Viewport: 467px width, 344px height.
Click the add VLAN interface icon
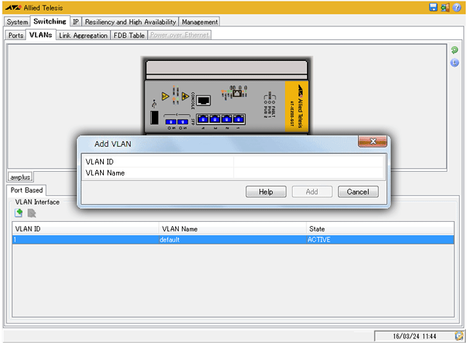coord(19,213)
